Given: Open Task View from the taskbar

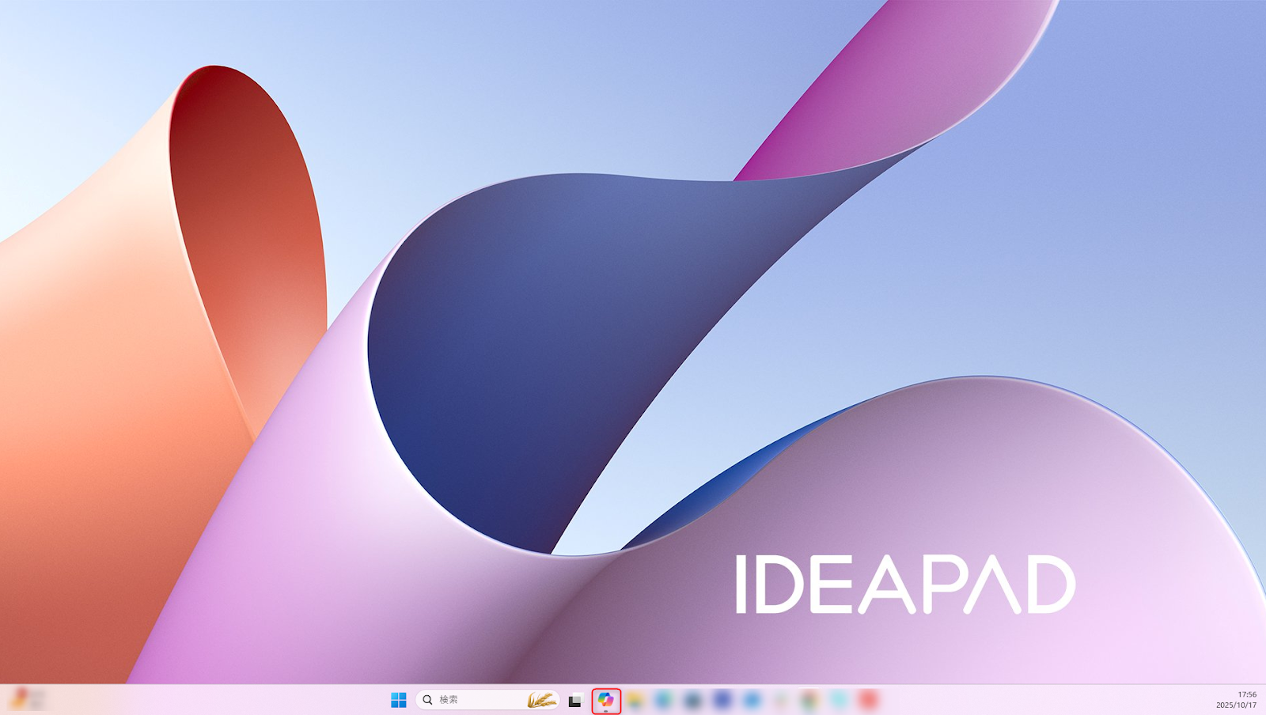Looking at the screenshot, I should pyautogui.click(x=575, y=700).
